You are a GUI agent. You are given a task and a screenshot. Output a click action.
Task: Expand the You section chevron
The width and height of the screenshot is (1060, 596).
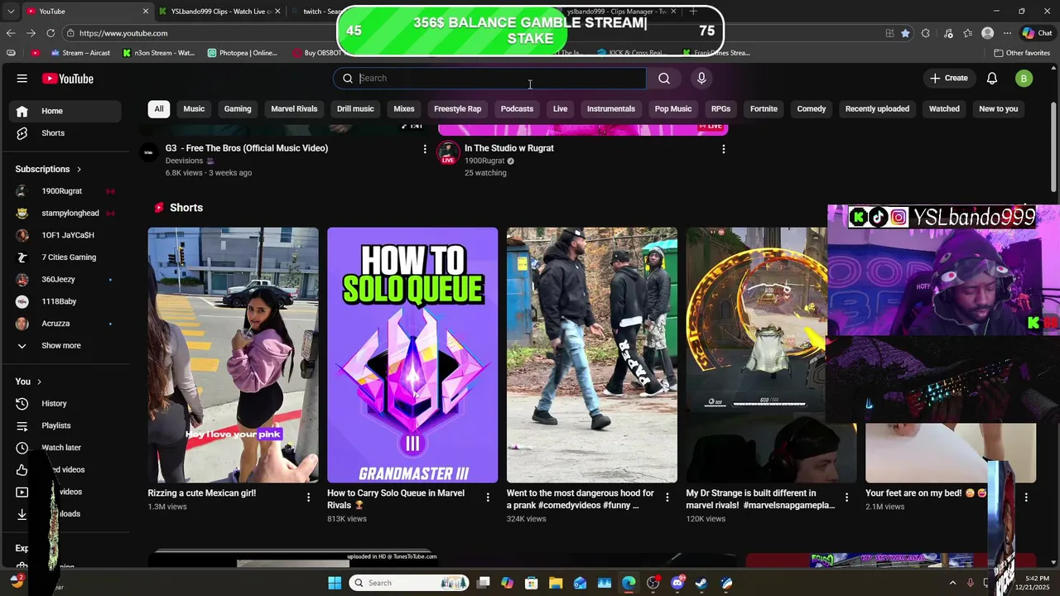click(x=39, y=382)
